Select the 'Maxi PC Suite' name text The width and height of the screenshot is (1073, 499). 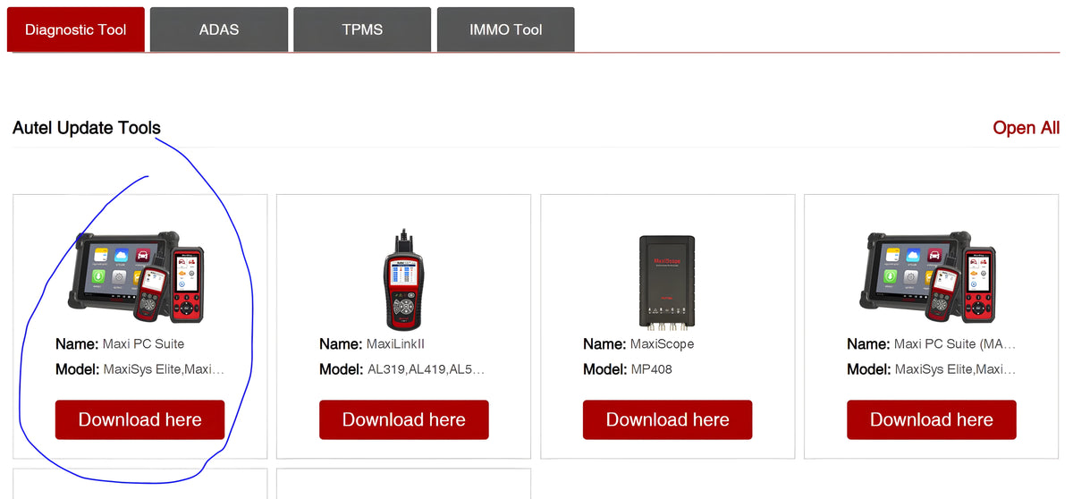click(144, 343)
